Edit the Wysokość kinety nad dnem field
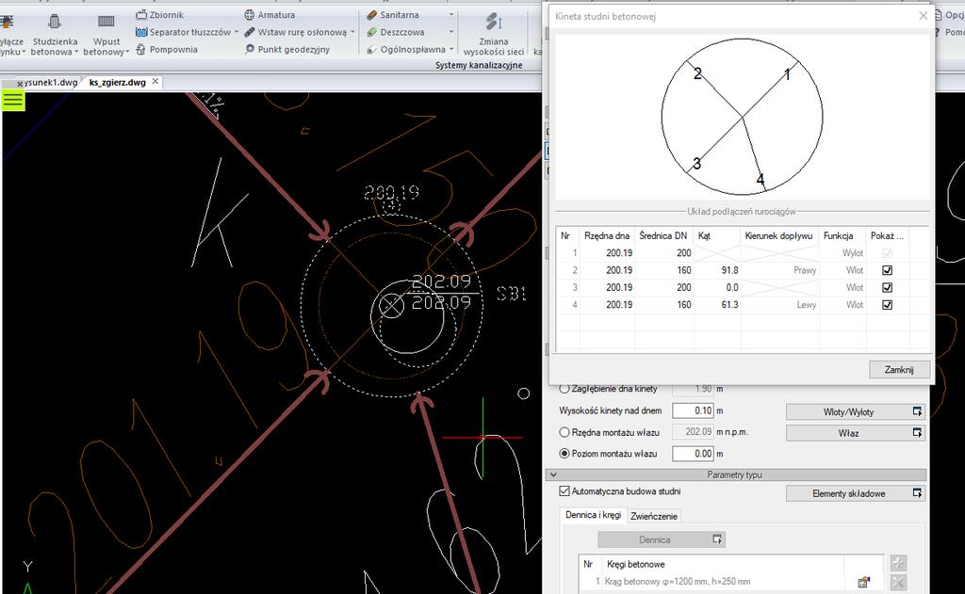Screen dimensions: 965x594 click(693, 410)
